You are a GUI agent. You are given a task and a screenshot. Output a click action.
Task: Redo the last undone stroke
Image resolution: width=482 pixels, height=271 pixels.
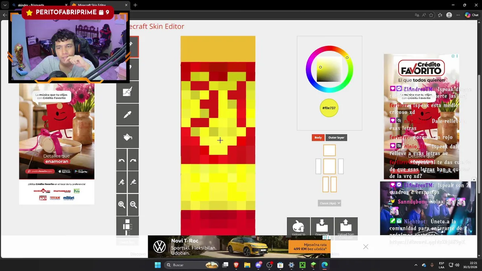coord(133,160)
